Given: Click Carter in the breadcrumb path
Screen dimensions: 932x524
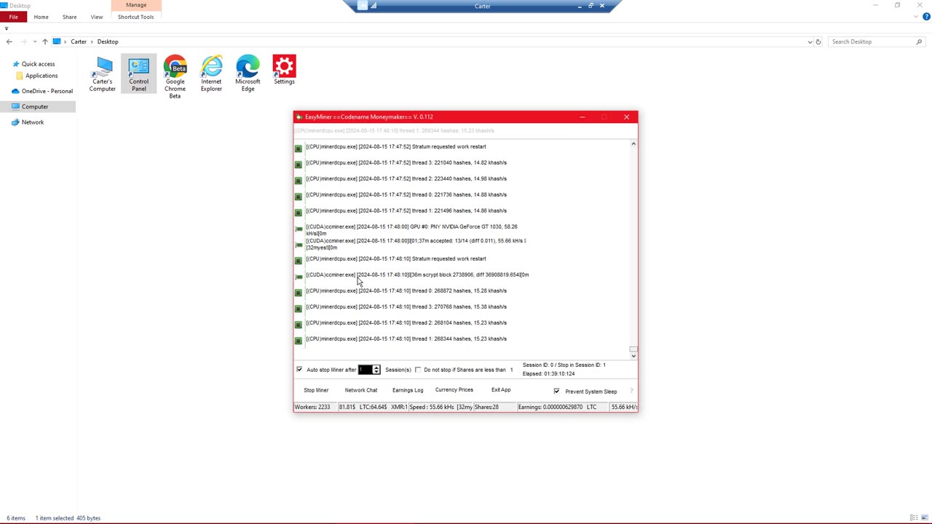Looking at the screenshot, I should tap(79, 41).
